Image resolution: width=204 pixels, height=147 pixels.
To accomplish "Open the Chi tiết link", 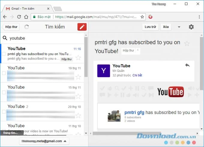I will (137, 75).
